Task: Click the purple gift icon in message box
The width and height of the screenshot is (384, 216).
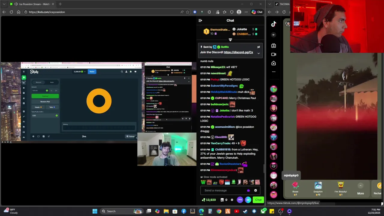Action: (x=248, y=190)
